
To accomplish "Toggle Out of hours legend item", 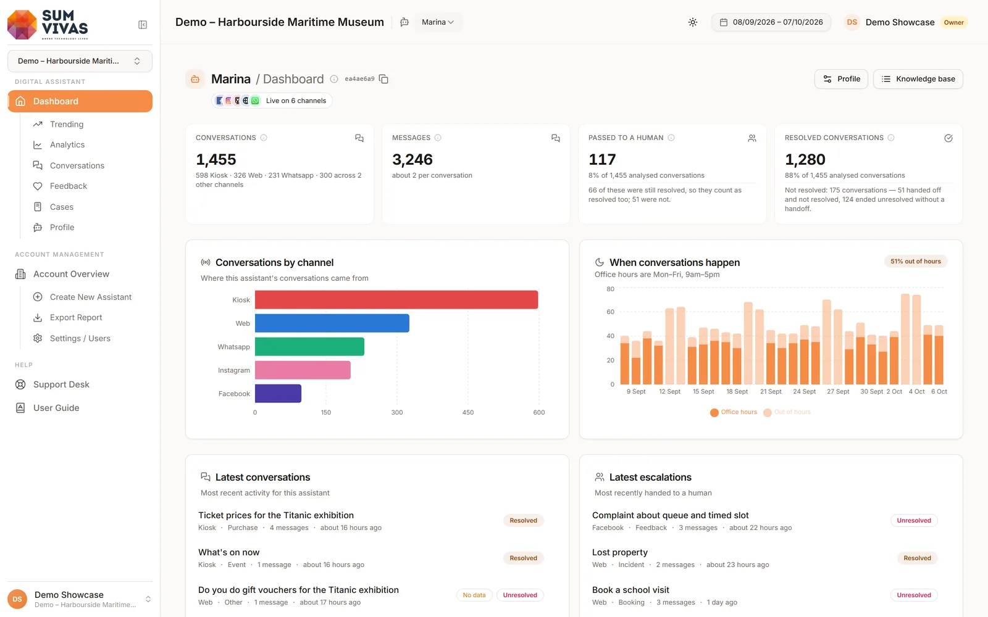I will click(x=787, y=412).
